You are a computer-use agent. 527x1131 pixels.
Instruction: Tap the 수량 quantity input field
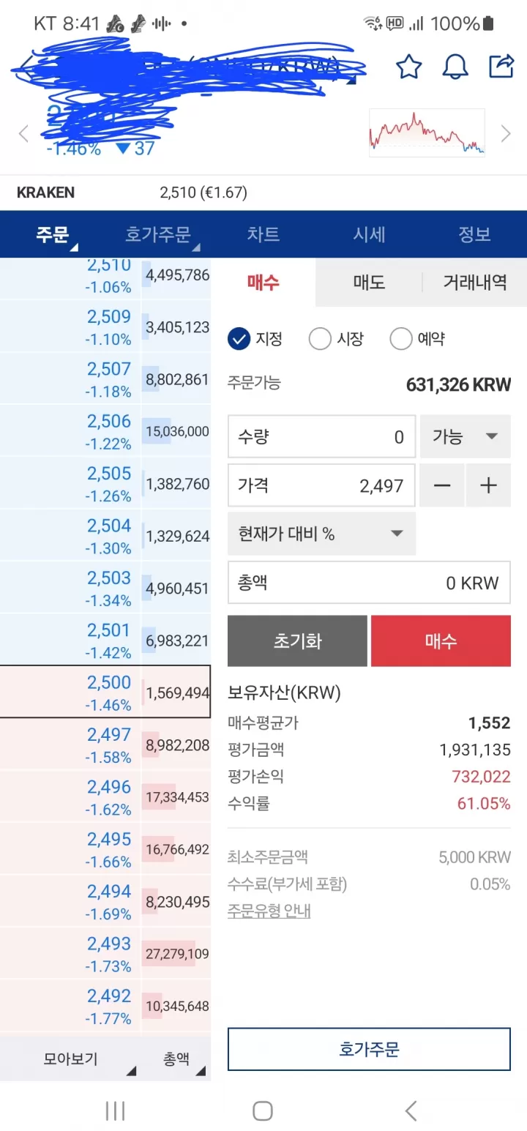[321, 436]
